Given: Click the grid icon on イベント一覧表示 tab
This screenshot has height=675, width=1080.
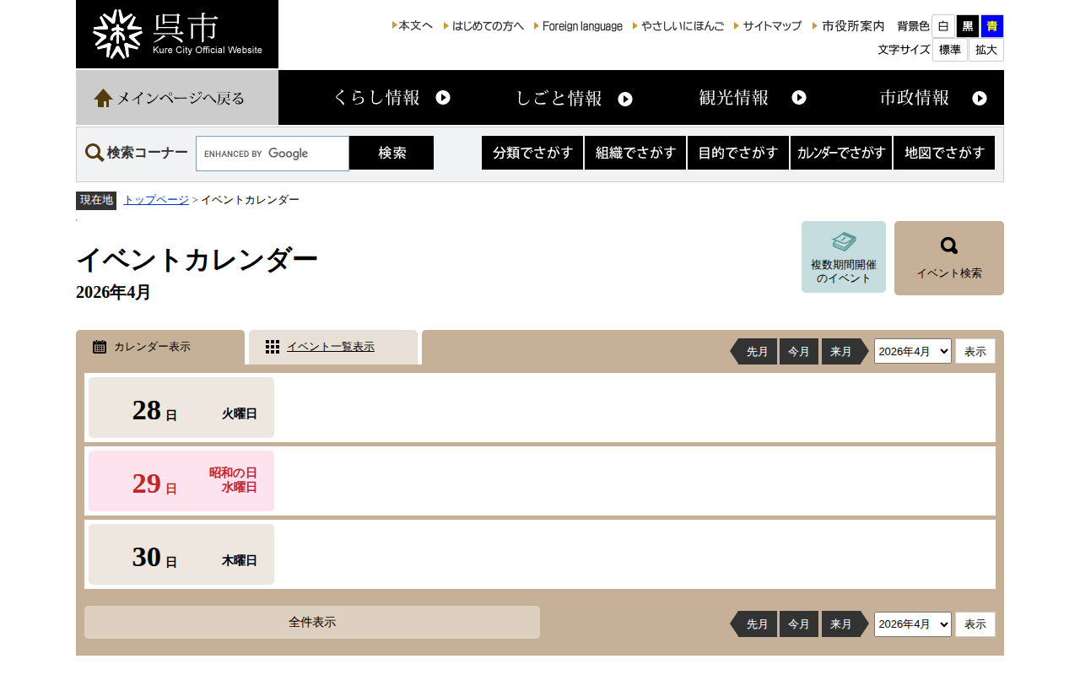Looking at the screenshot, I should tap(273, 347).
